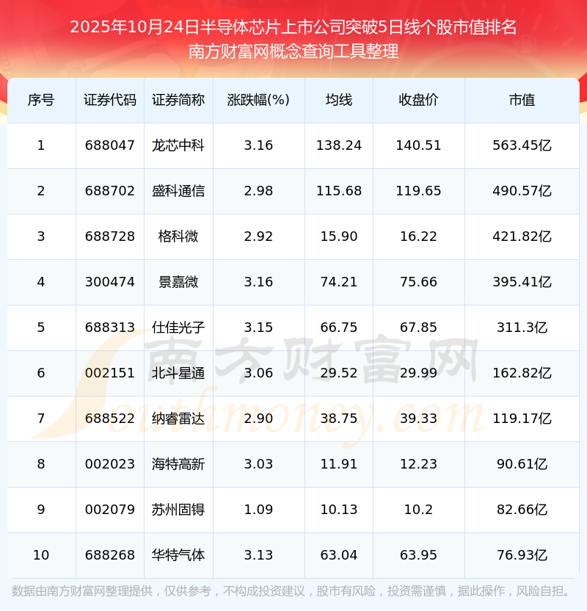587x611 pixels.
Task: Select stock code 688047
Action: pyautogui.click(x=110, y=145)
